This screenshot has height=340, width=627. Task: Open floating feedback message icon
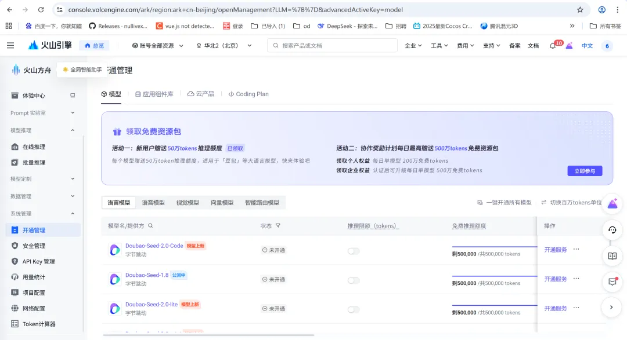612,281
